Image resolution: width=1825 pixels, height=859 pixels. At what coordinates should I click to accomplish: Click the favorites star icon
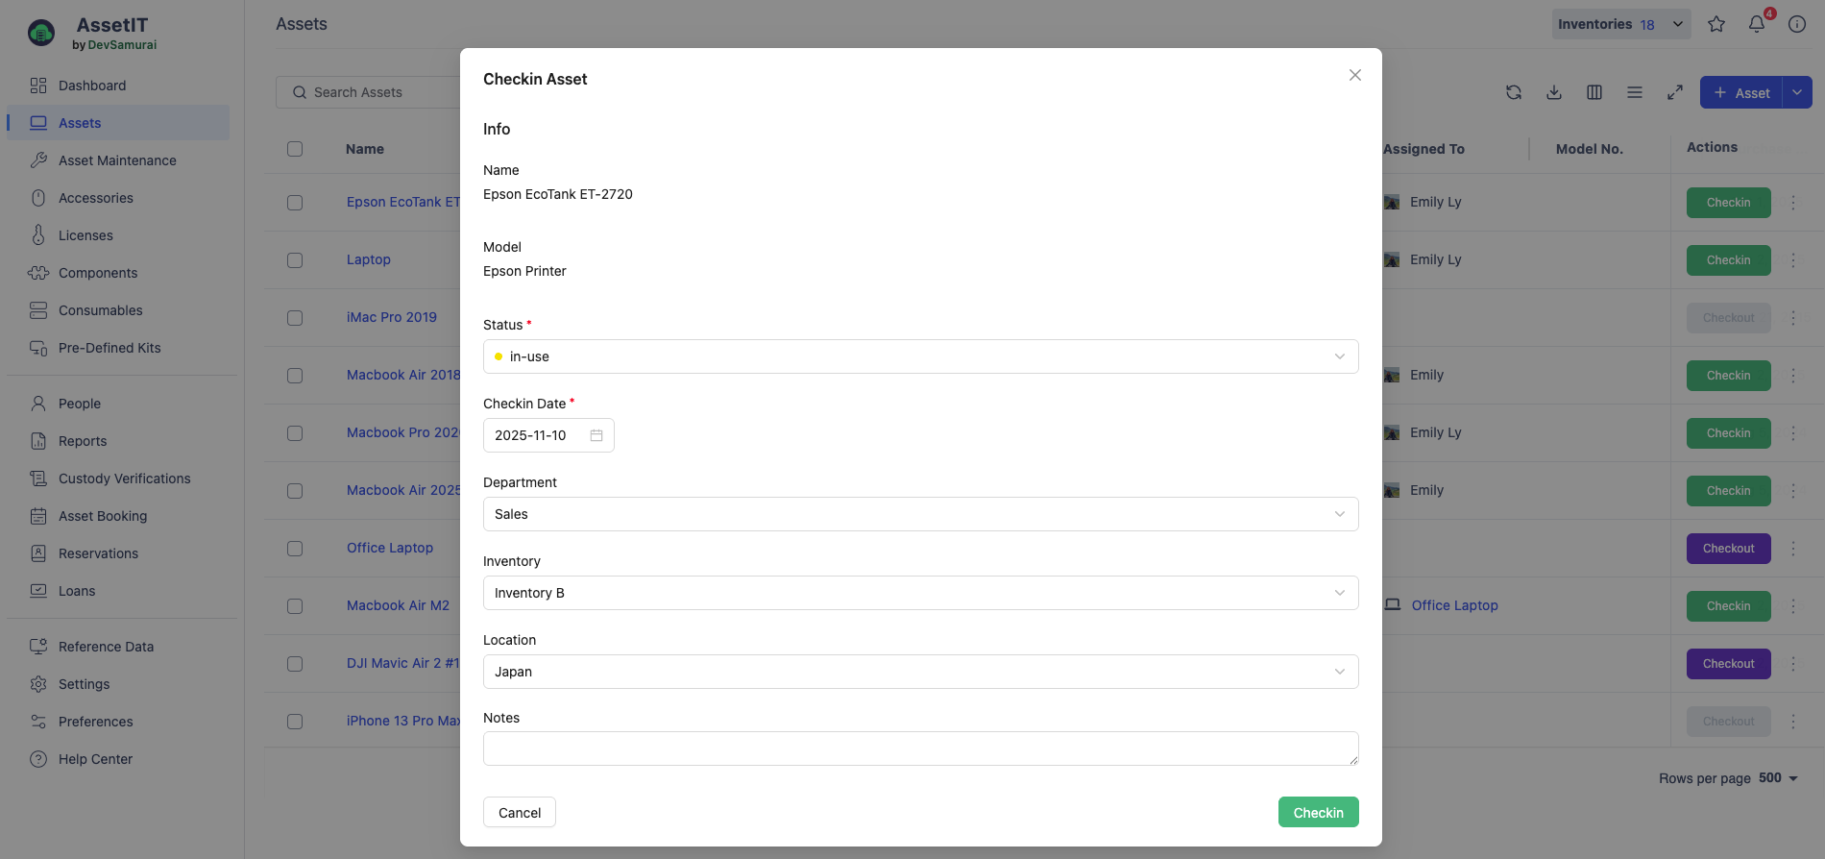(1716, 25)
